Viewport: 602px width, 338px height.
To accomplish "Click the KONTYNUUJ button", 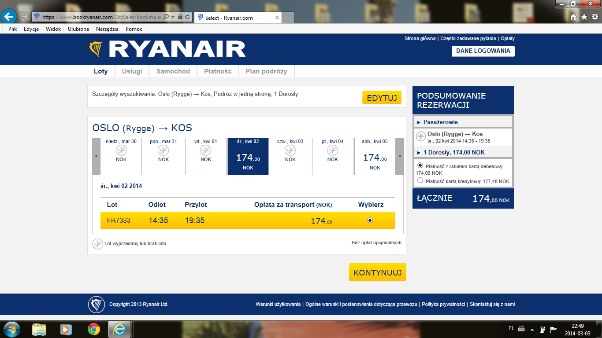I will (x=378, y=272).
